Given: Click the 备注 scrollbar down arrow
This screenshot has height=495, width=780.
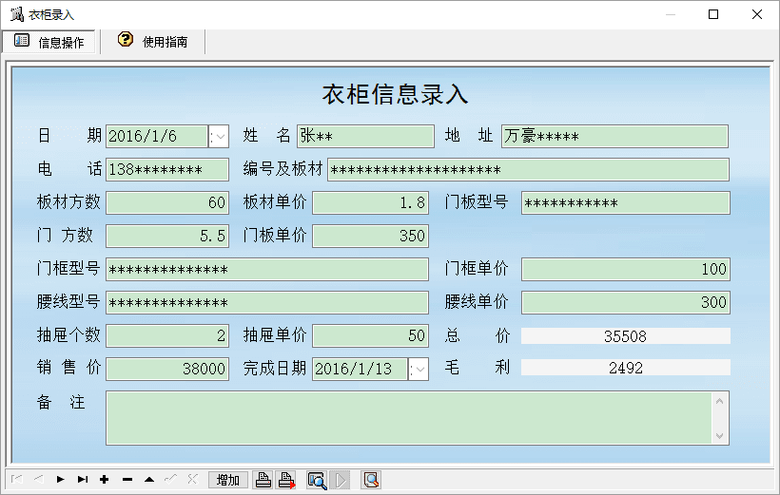Looking at the screenshot, I should (719, 436).
